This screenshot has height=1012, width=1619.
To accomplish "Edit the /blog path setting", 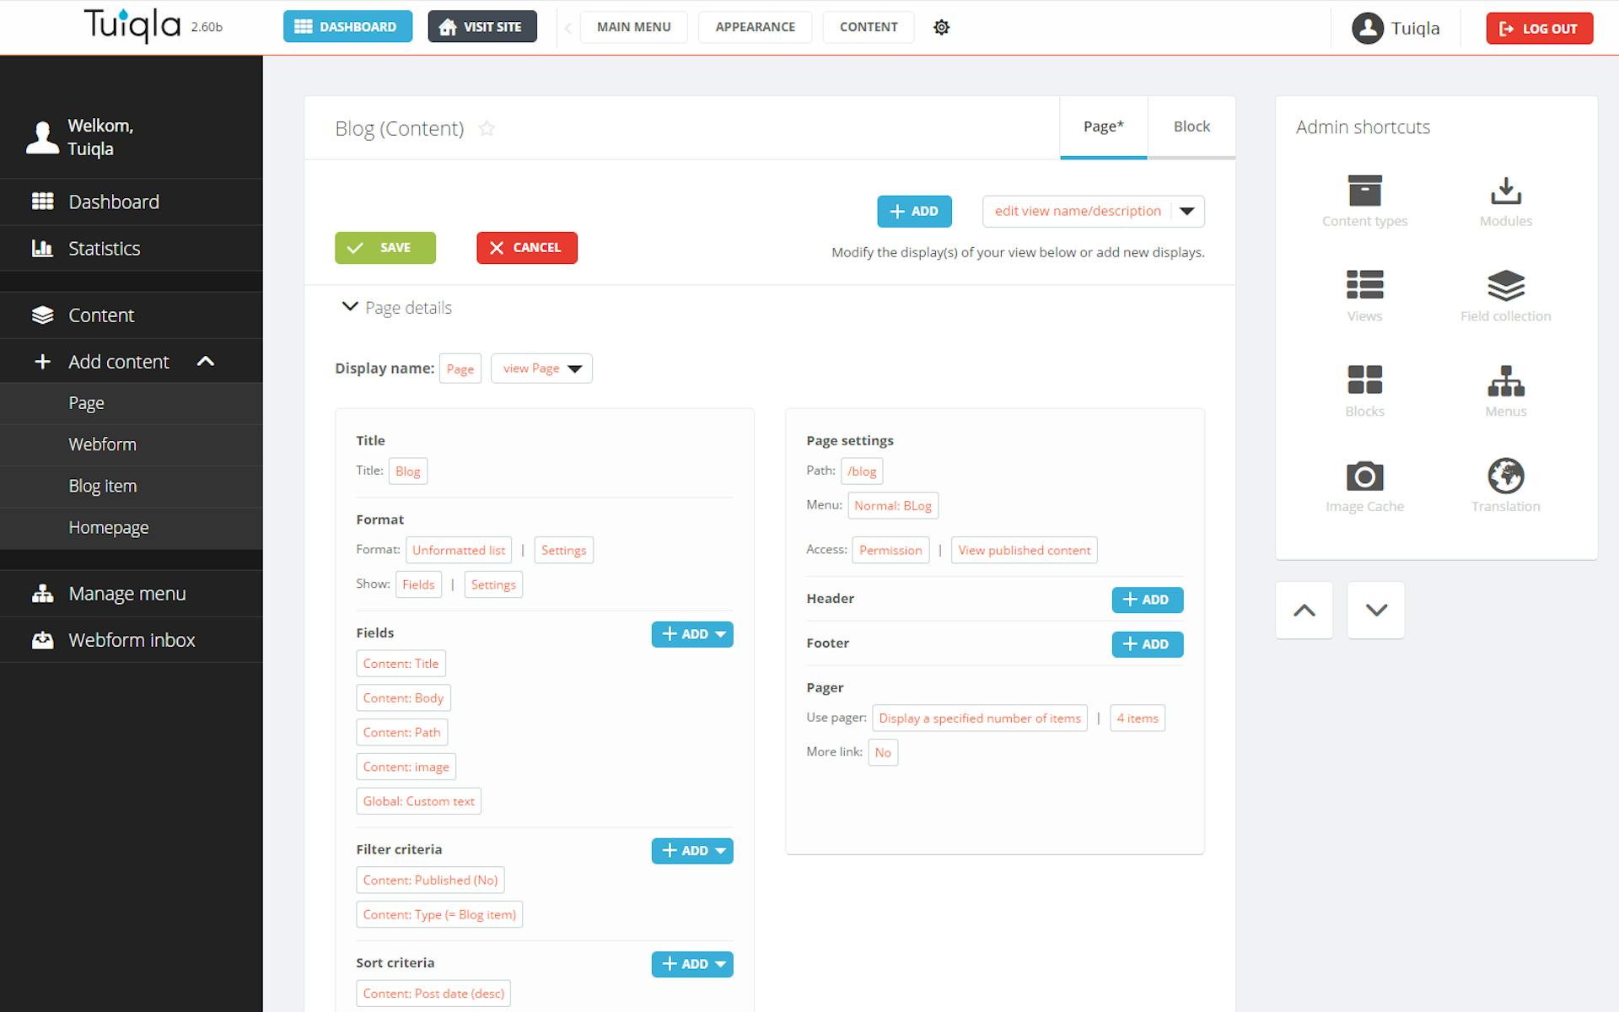I will (862, 471).
